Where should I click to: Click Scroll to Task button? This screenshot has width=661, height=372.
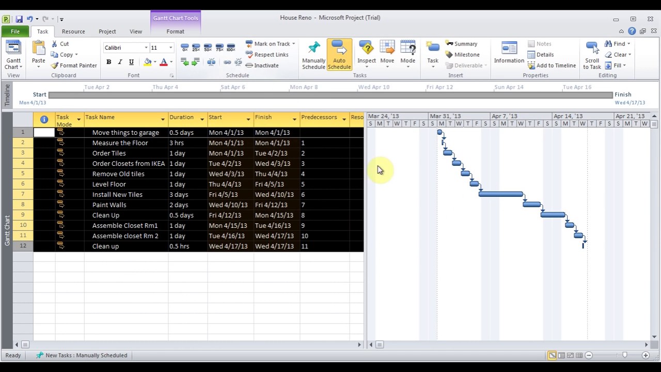592,55
